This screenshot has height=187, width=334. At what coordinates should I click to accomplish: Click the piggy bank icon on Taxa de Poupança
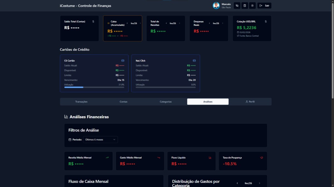[x=262, y=158]
